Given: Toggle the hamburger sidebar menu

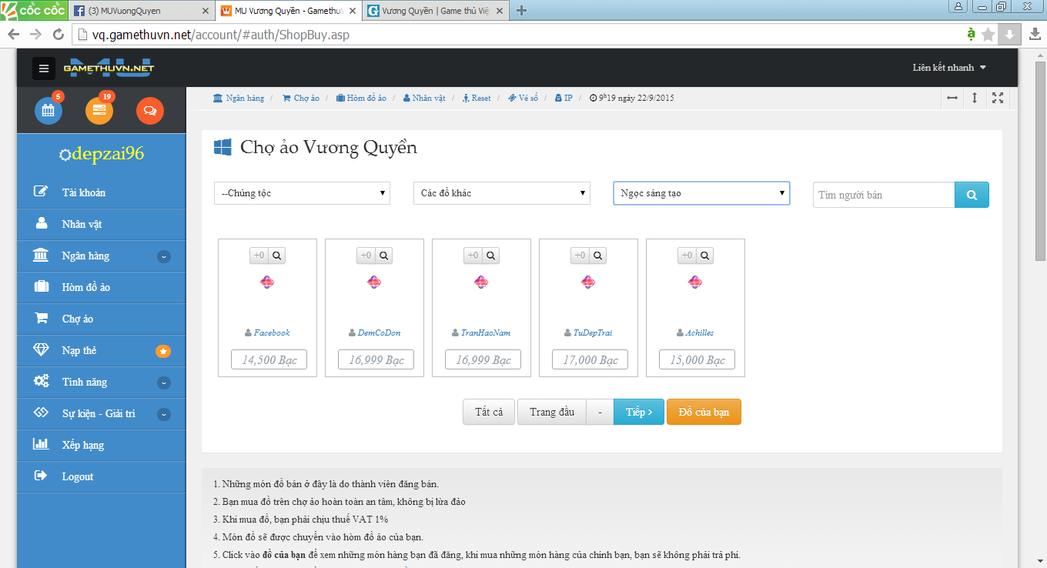Looking at the screenshot, I should tap(44, 68).
